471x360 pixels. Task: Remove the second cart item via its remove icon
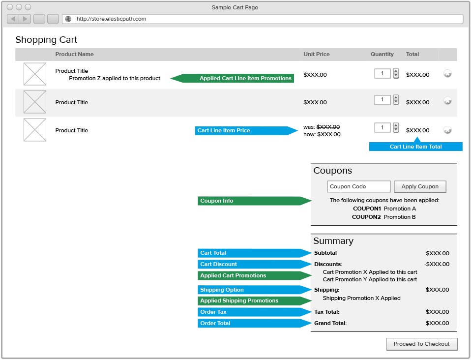point(447,101)
